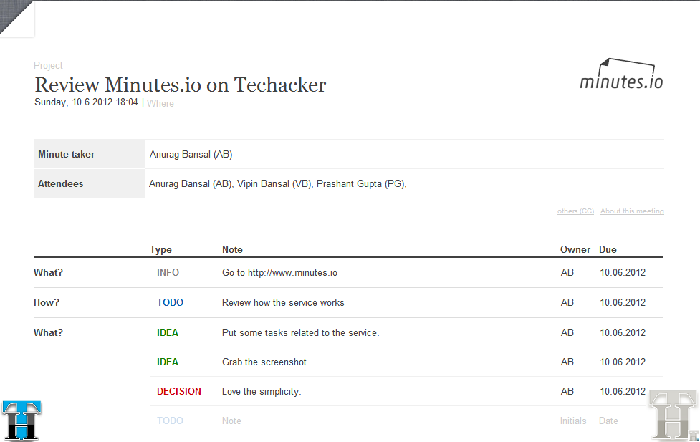700x442 pixels.
Task: Edit the Project name placeholder
Action: (48, 66)
